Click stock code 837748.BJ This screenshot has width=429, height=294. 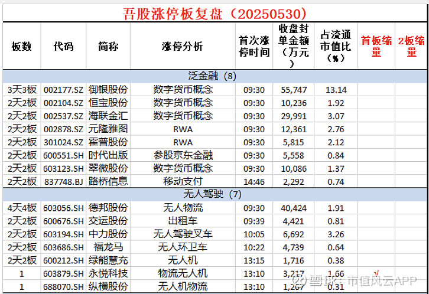(63, 181)
